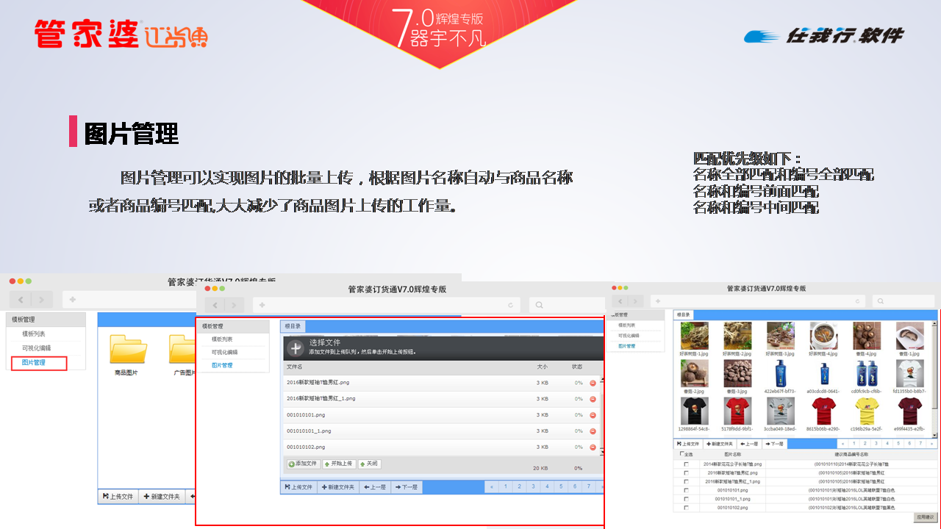Screen dimensions: 941x529
Task: Click 开始上传 button in upload dialog
Action: 339,464
